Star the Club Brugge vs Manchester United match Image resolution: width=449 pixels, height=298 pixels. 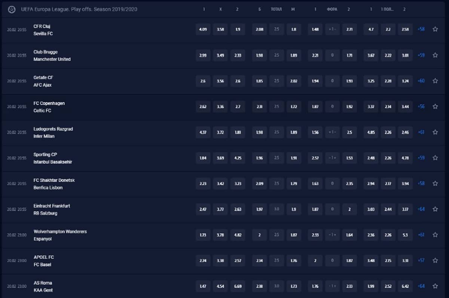(435, 55)
